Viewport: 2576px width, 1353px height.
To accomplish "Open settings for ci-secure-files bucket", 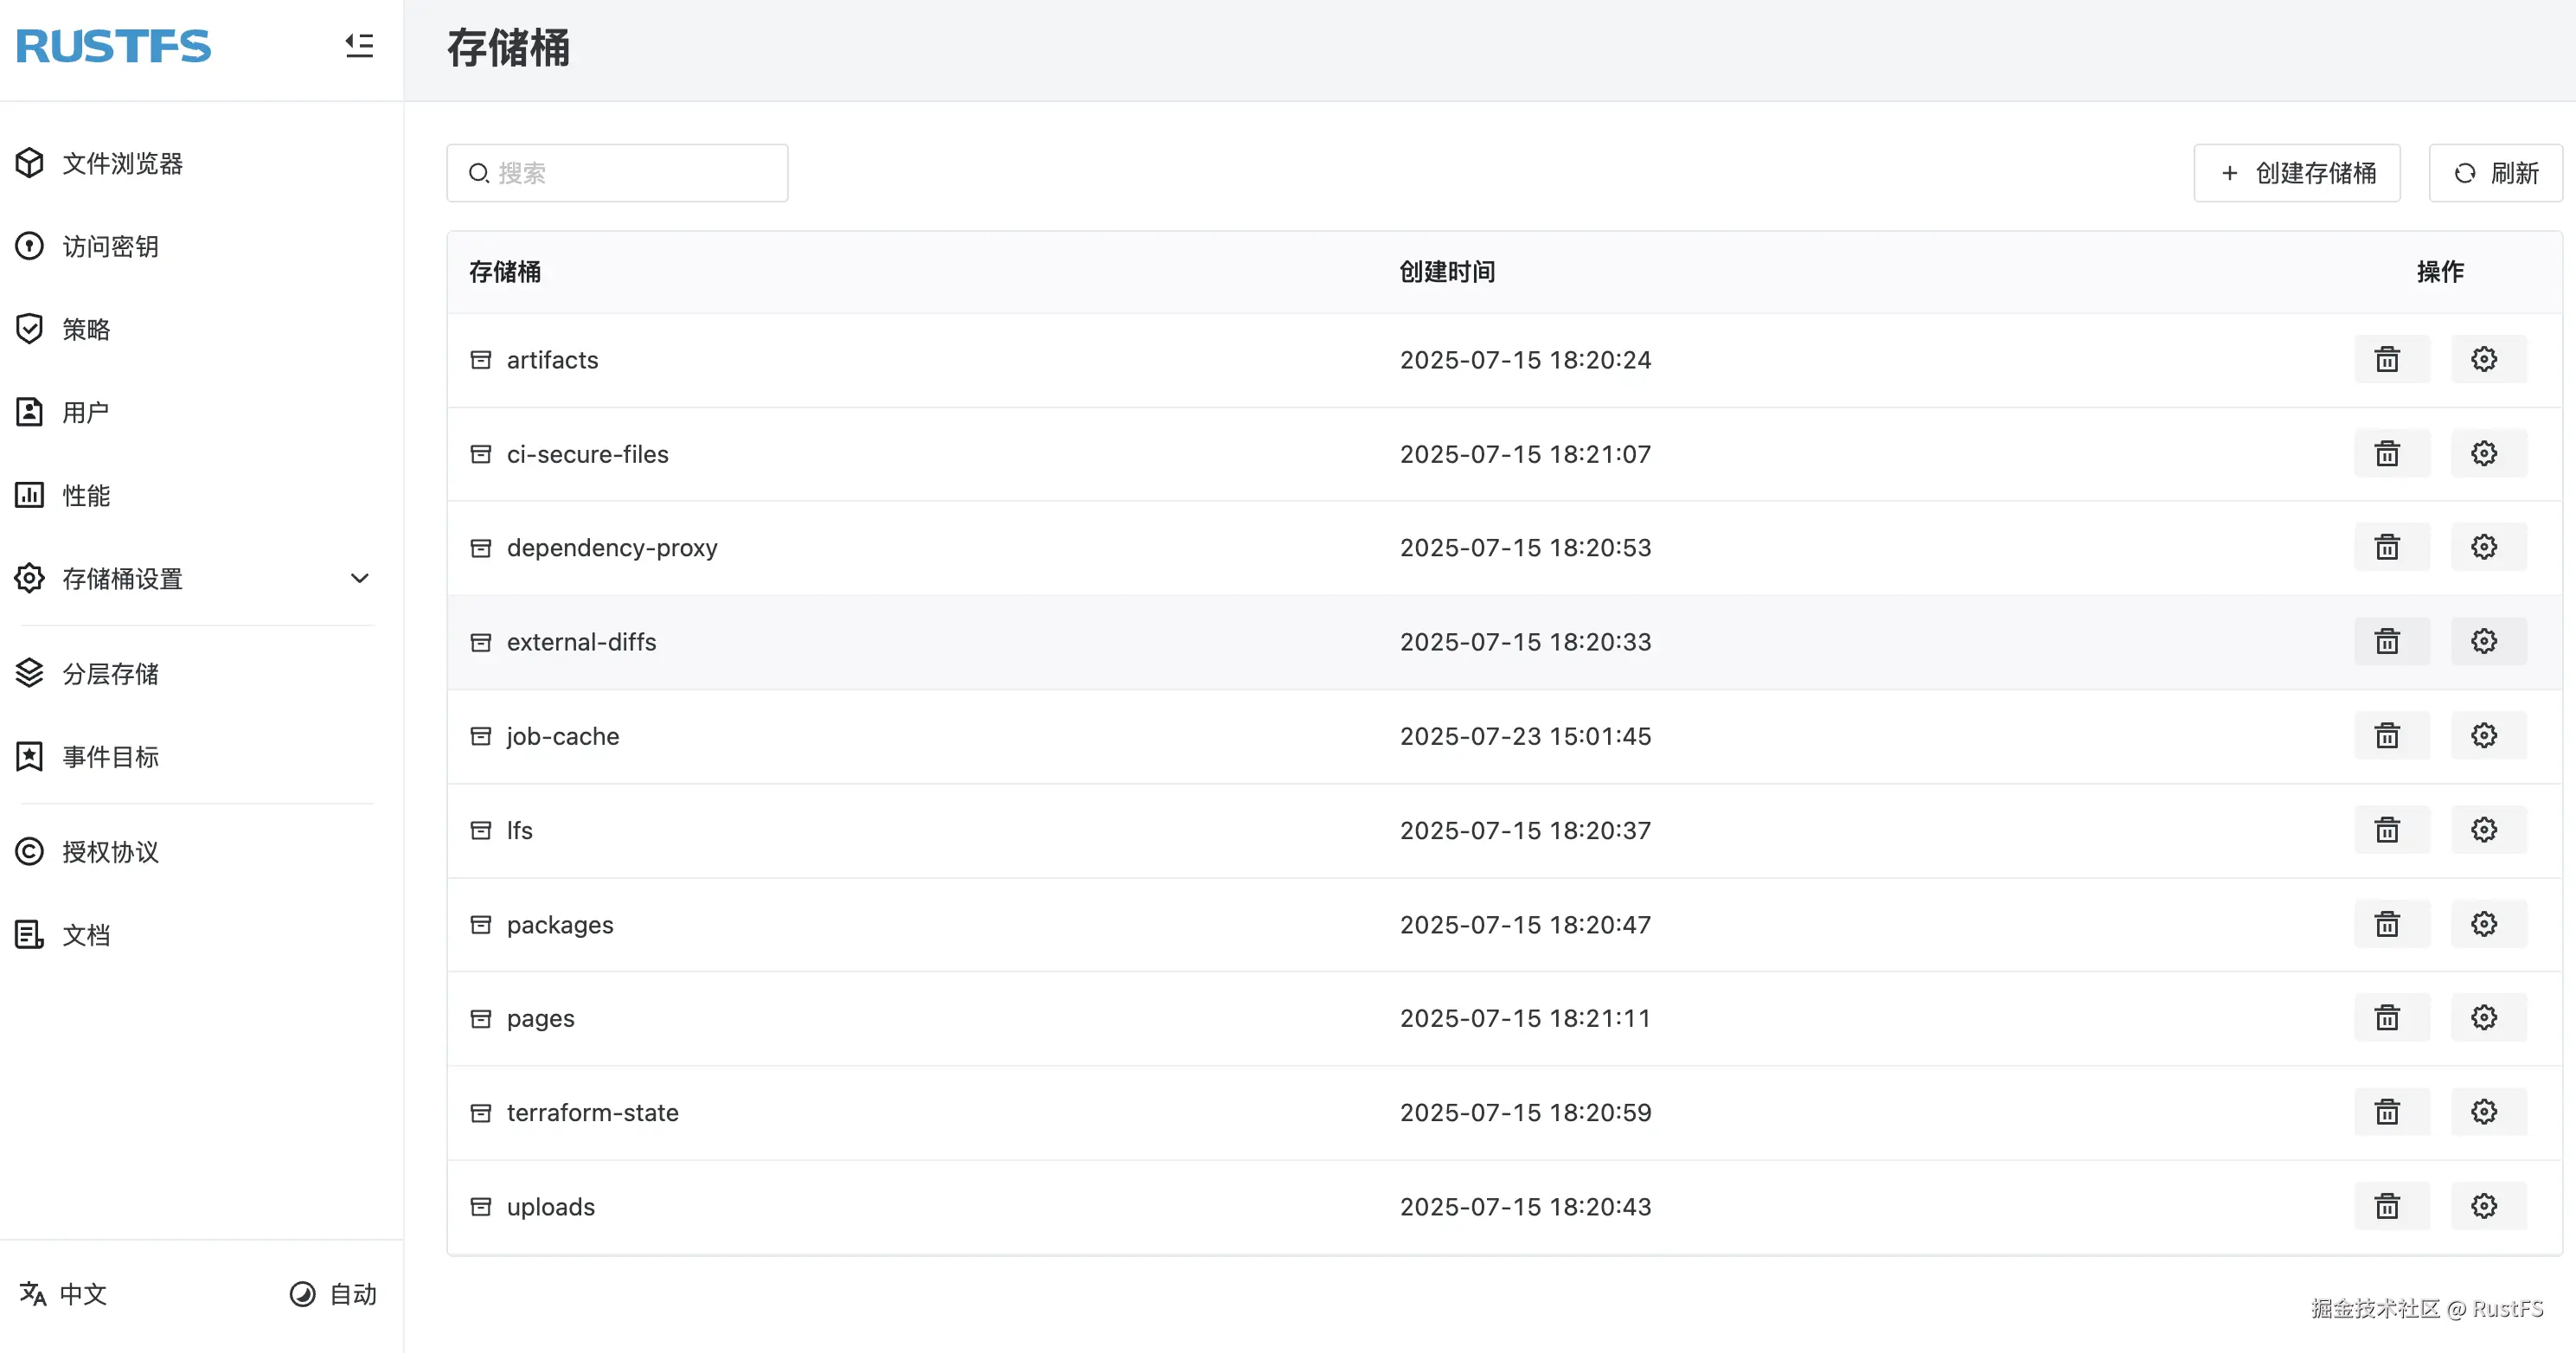I will coord(2484,454).
